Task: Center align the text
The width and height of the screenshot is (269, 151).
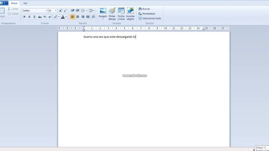Action: click(78, 17)
